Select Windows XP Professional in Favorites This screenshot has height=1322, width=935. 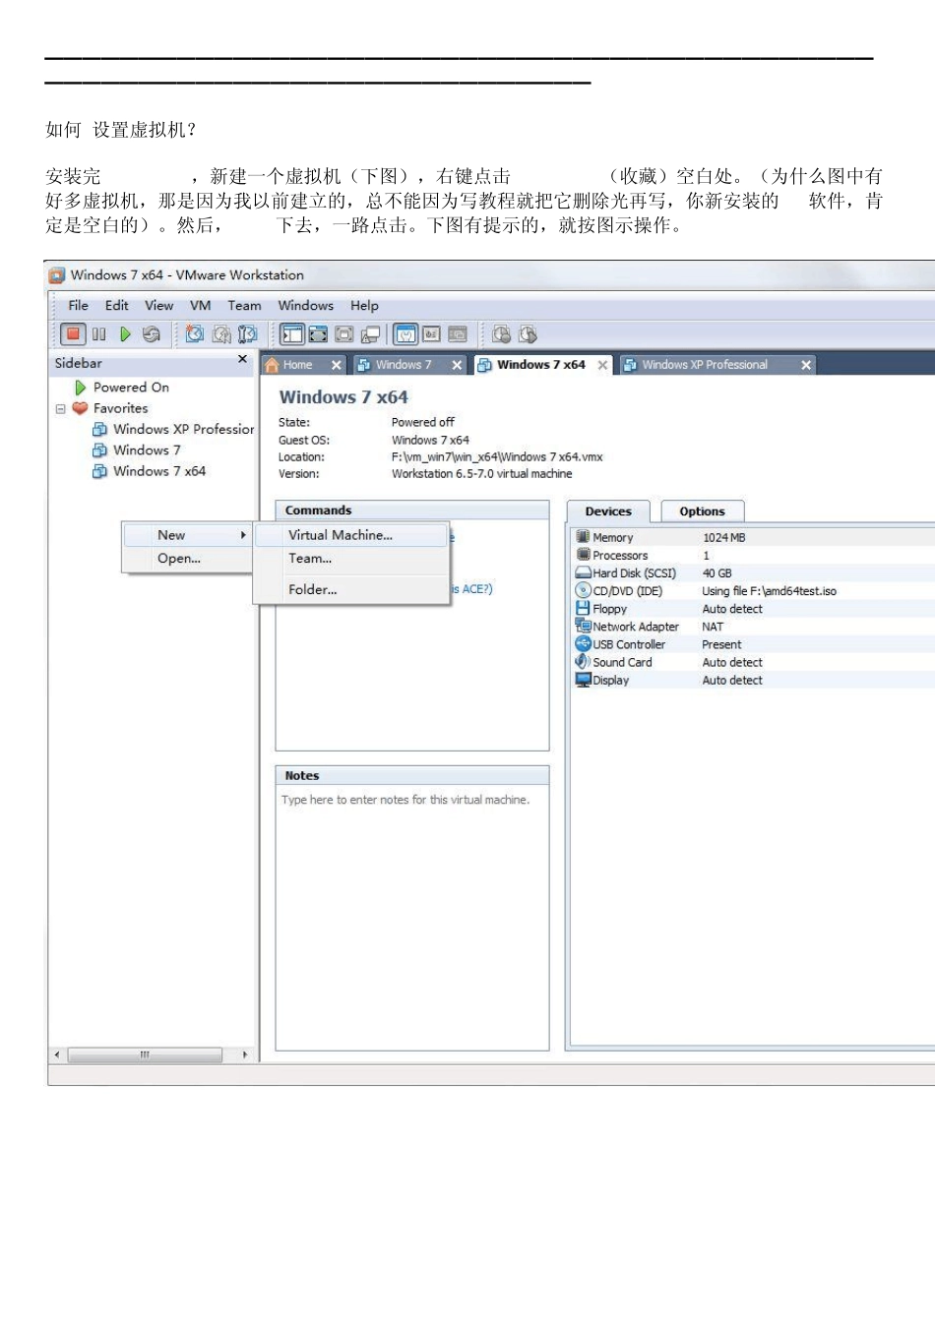point(183,429)
